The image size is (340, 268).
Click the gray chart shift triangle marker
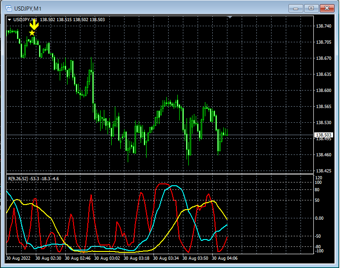pyautogui.click(x=230, y=17)
